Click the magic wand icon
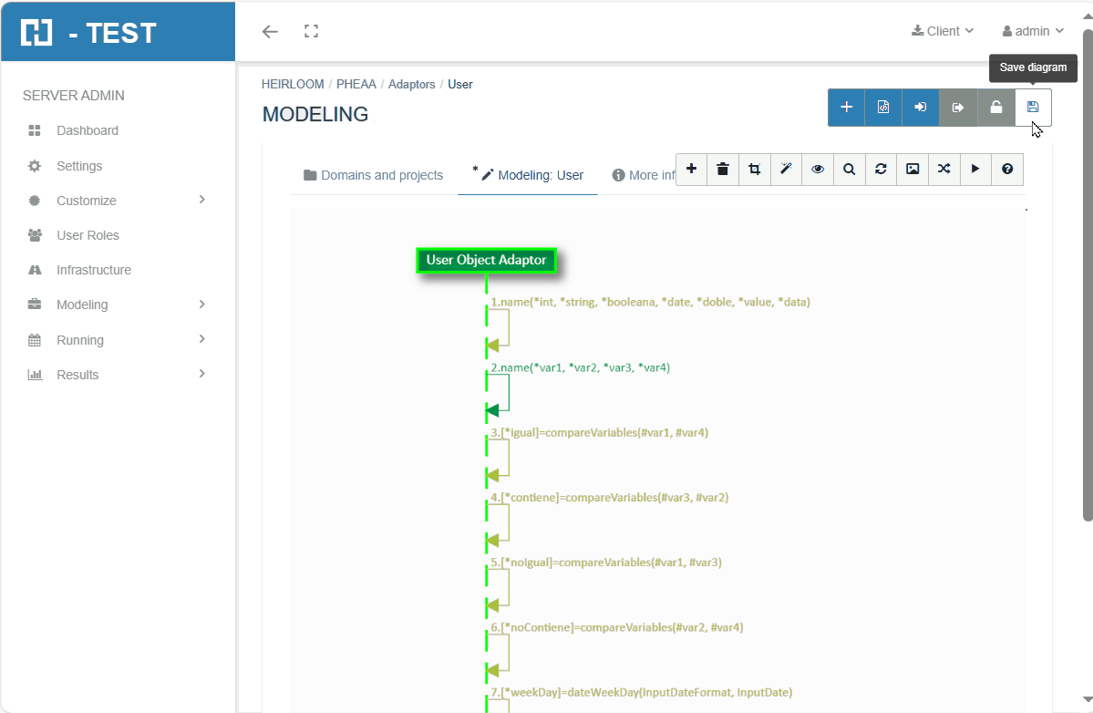Viewport: 1093px width, 713px height. tap(786, 169)
